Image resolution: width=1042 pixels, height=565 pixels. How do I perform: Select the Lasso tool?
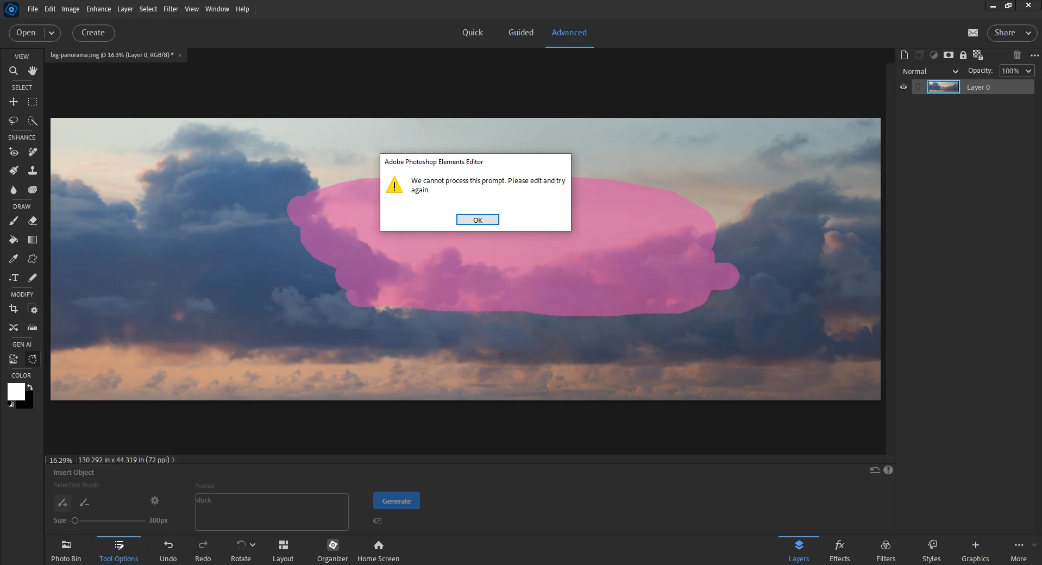(14, 121)
